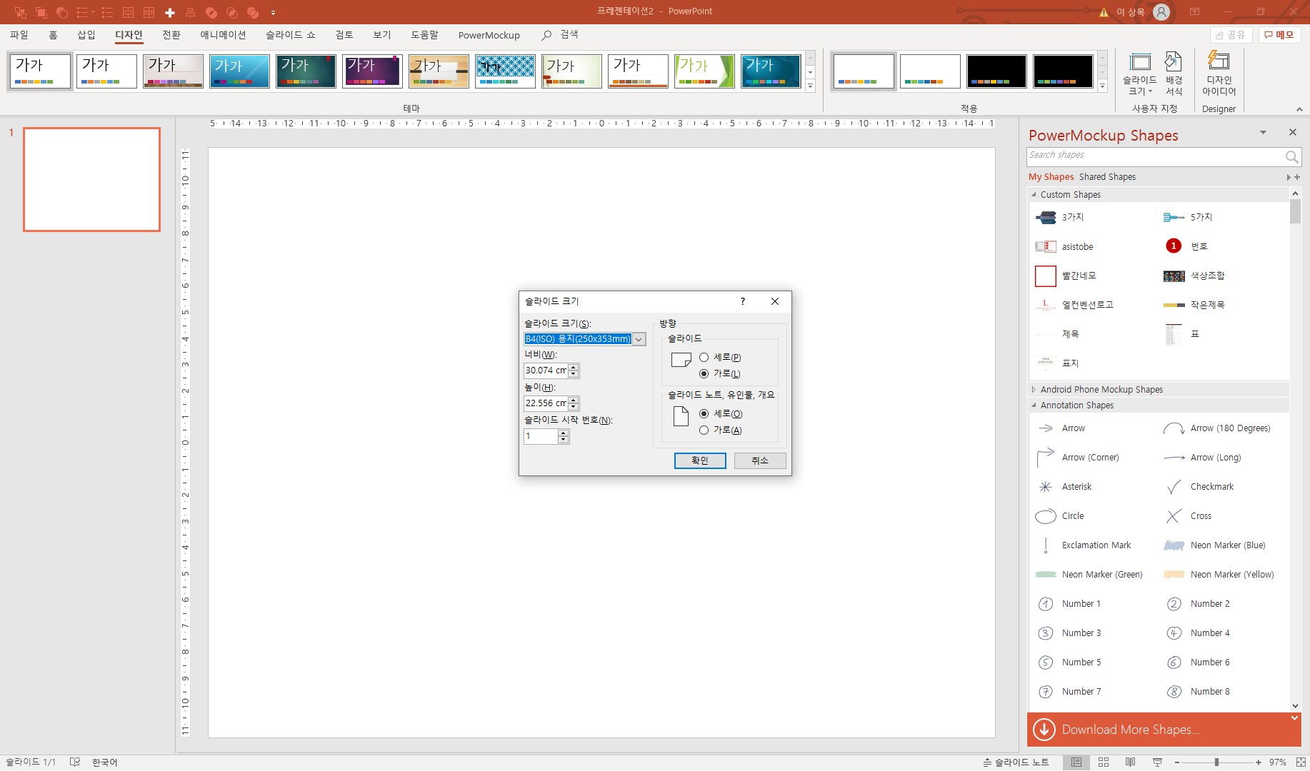Click the 메모 comments button
The height and width of the screenshot is (771, 1310).
coord(1279,35)
